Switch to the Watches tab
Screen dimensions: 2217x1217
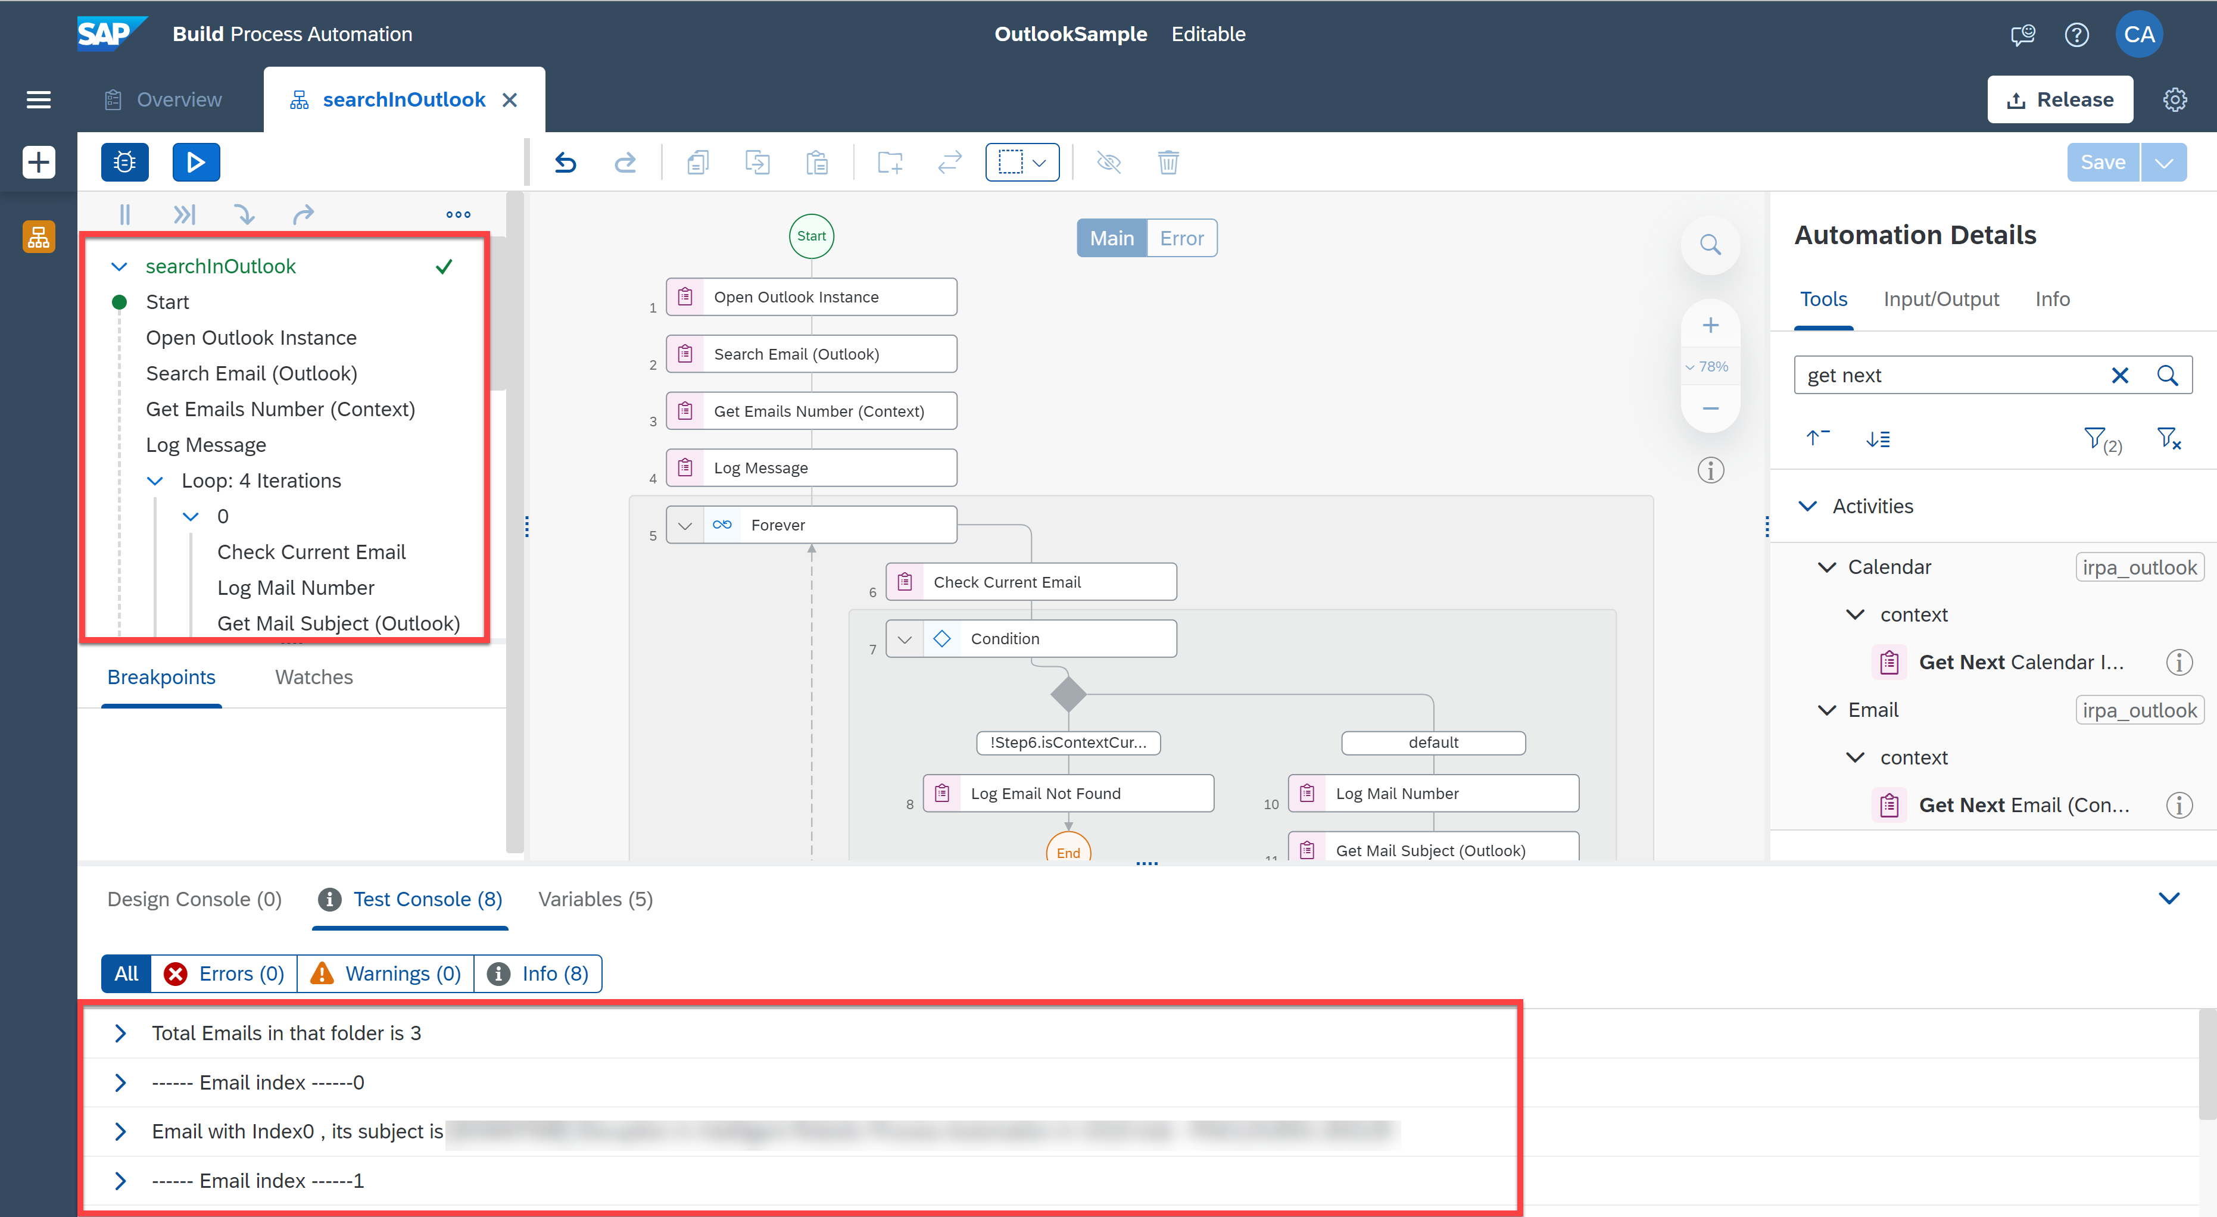coord(314,678)
